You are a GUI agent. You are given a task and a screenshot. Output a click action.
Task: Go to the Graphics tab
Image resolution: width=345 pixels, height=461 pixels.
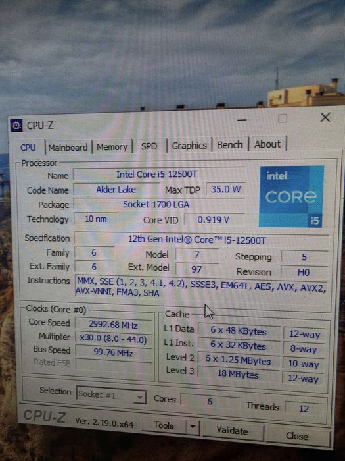189,146
